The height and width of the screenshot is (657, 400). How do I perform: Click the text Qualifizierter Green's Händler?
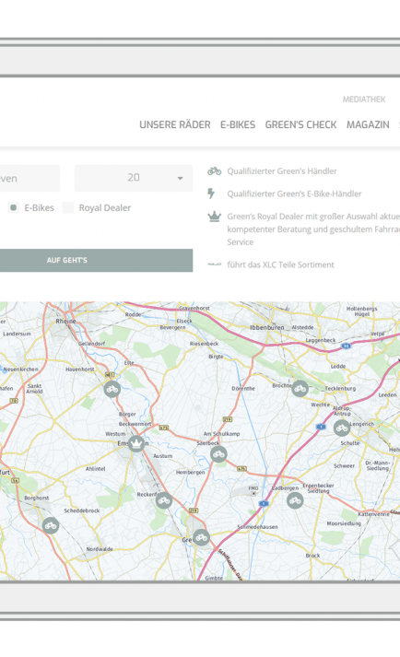click(282, 171)
